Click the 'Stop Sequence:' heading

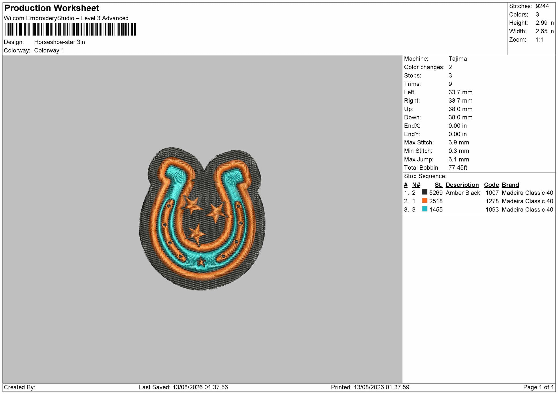pyautogui.click(x=425, y=176)
